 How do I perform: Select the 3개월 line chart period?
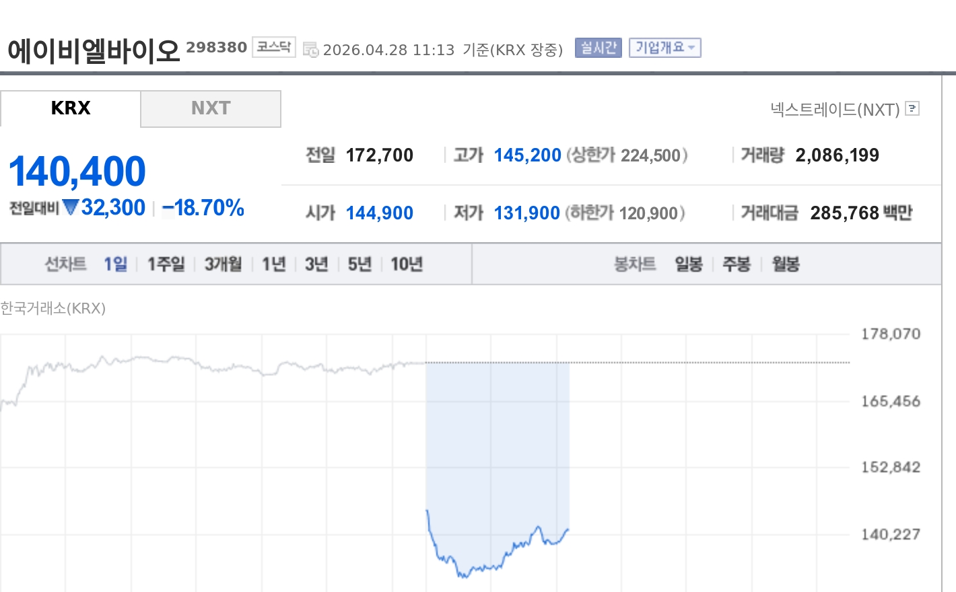click(223, 264)
